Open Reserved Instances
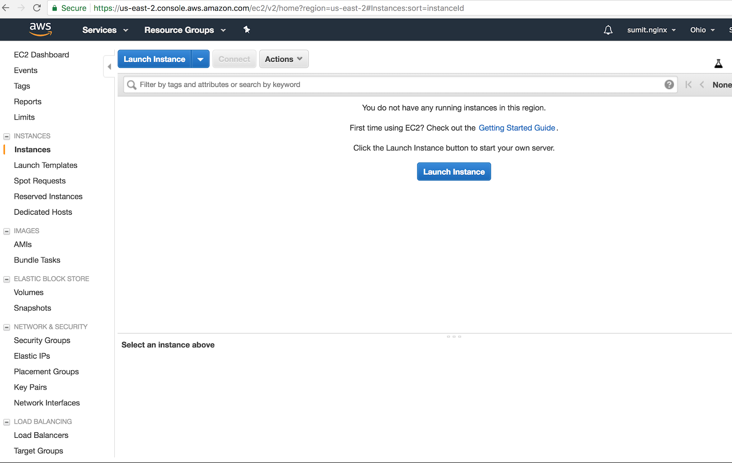 48,196
